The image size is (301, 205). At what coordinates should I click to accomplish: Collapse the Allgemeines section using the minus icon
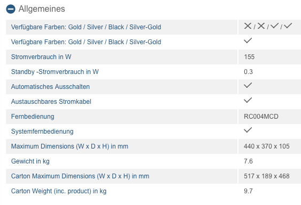[11, 9]
